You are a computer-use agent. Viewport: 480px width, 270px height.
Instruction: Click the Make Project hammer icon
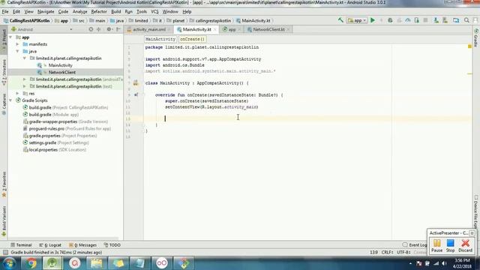(340, 20)
